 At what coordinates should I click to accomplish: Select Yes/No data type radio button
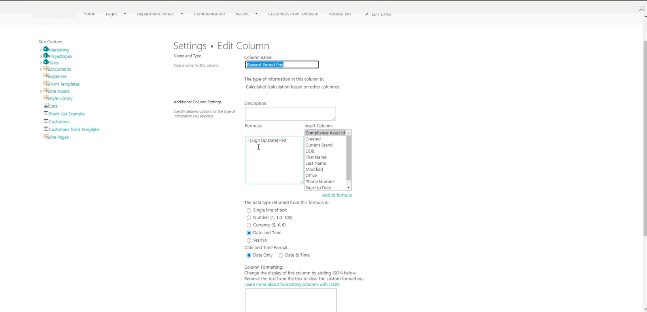pos(249,240)
